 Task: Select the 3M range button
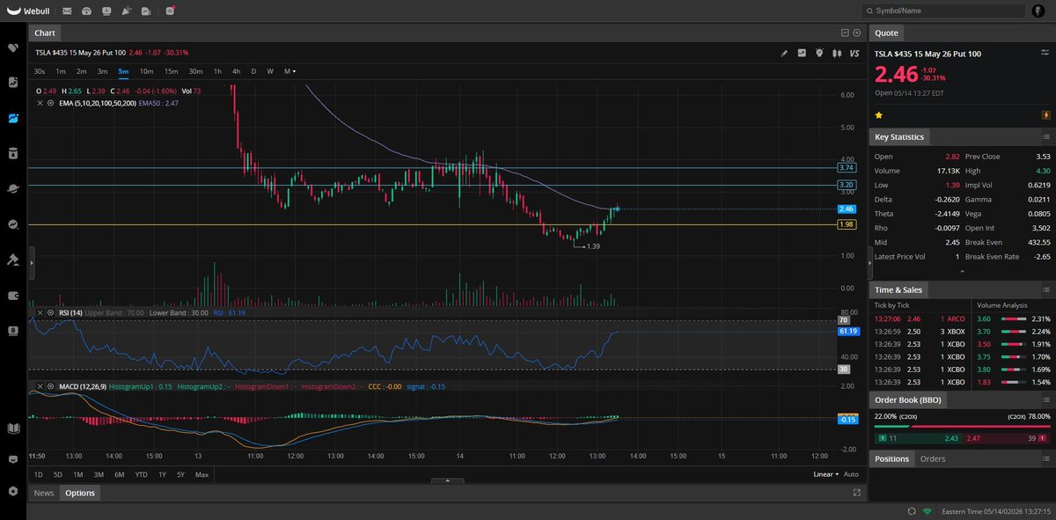click(99, 474)
